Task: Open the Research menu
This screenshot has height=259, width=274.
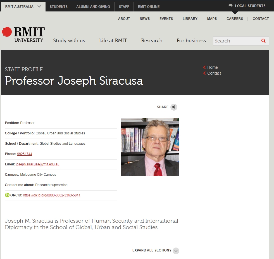Action: click(152, 41)
